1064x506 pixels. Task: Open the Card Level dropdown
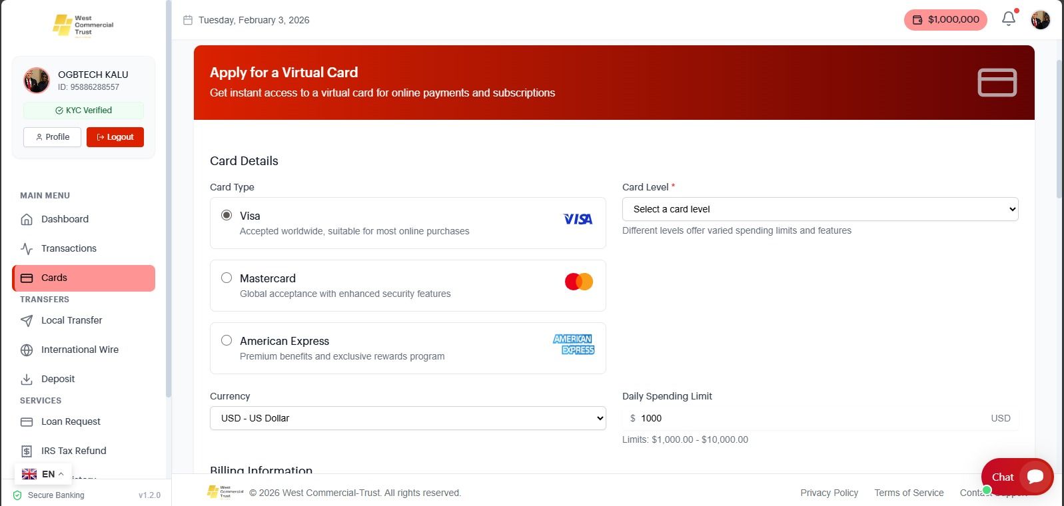pyautogui.click(x=820, y=209)
